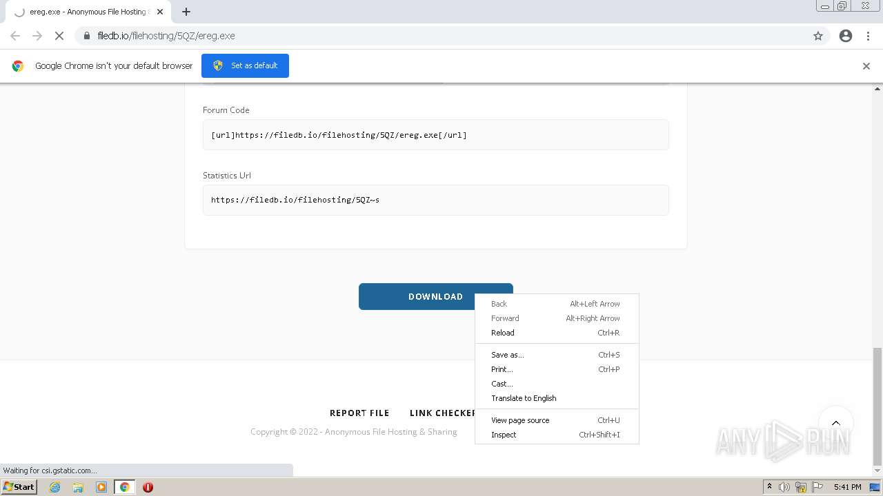The height and width of the screenshot is (496, 883).
Task: Choose Cast... from the context menu
Action: (557, 384)
